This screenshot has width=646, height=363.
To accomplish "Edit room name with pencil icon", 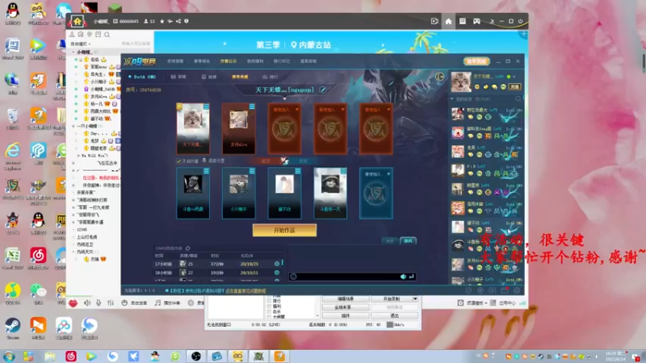I will (x=323, y=90).
